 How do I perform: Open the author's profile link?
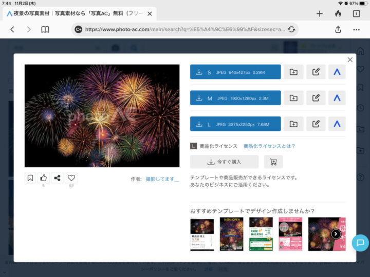pyautogui.click(x=162, y=179)
